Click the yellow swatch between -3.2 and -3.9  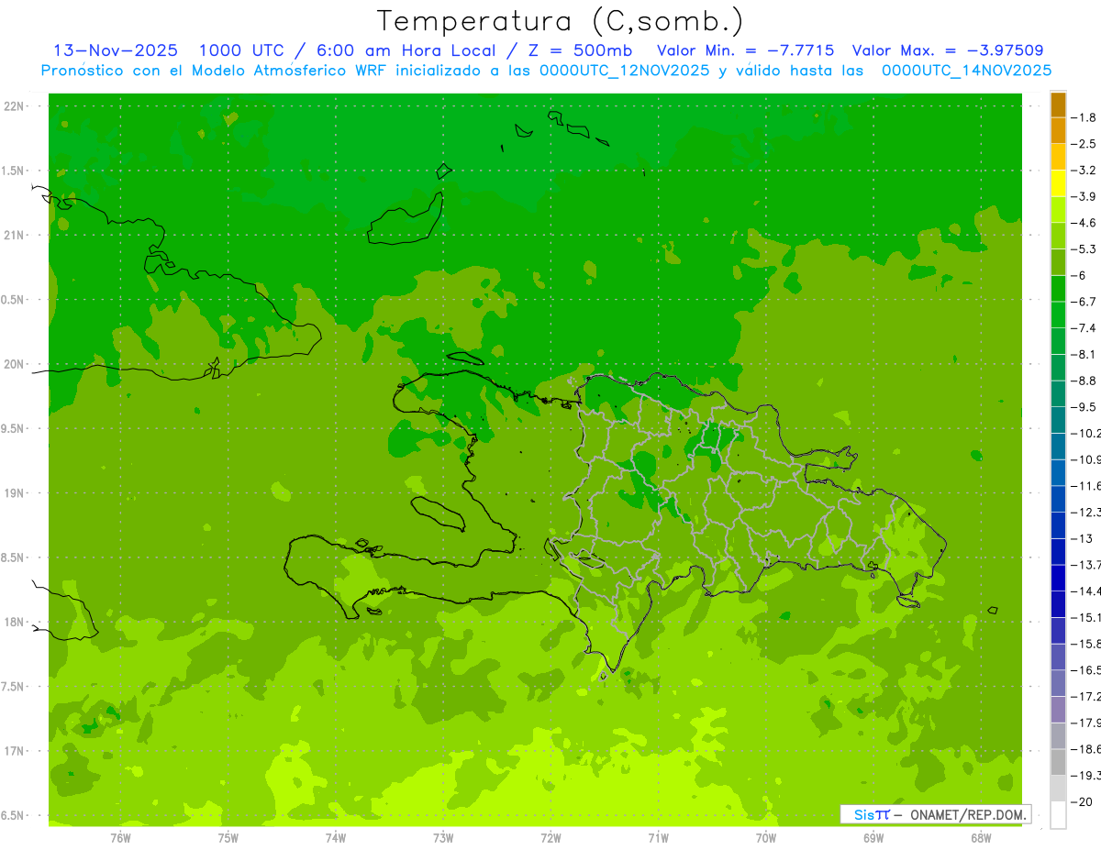pos(1058,183)
